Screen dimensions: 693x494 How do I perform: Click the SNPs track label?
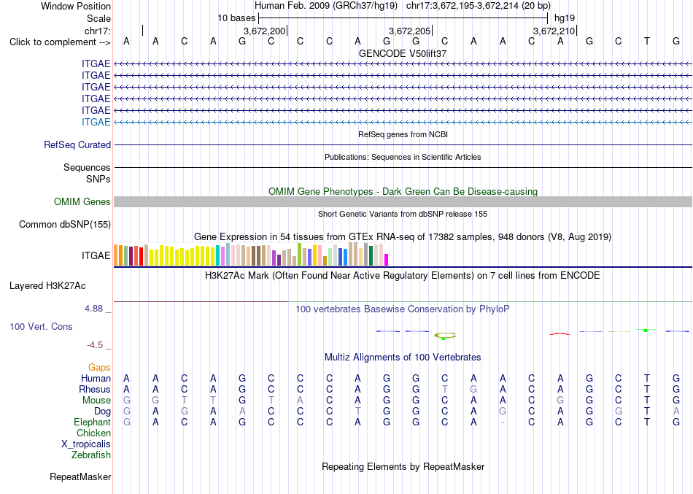[x=98, y=179]
